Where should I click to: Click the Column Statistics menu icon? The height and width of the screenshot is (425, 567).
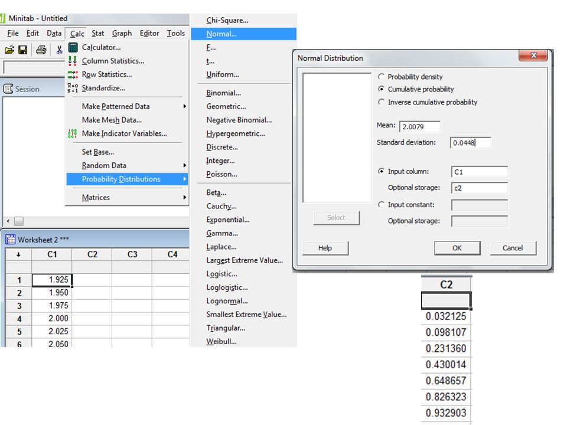tap(73, 61)
